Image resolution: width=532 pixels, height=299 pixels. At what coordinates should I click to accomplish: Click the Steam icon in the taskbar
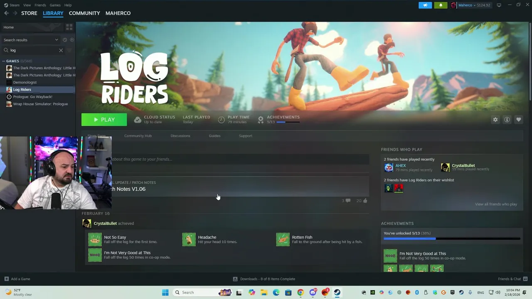pos(337,292)
